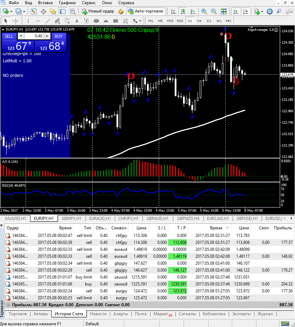
Task: Open the blue search magnifier icon
Action: (279, 11)
